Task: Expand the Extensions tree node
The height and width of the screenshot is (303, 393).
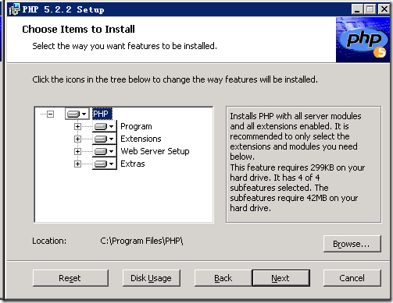Action: point(77,139)
